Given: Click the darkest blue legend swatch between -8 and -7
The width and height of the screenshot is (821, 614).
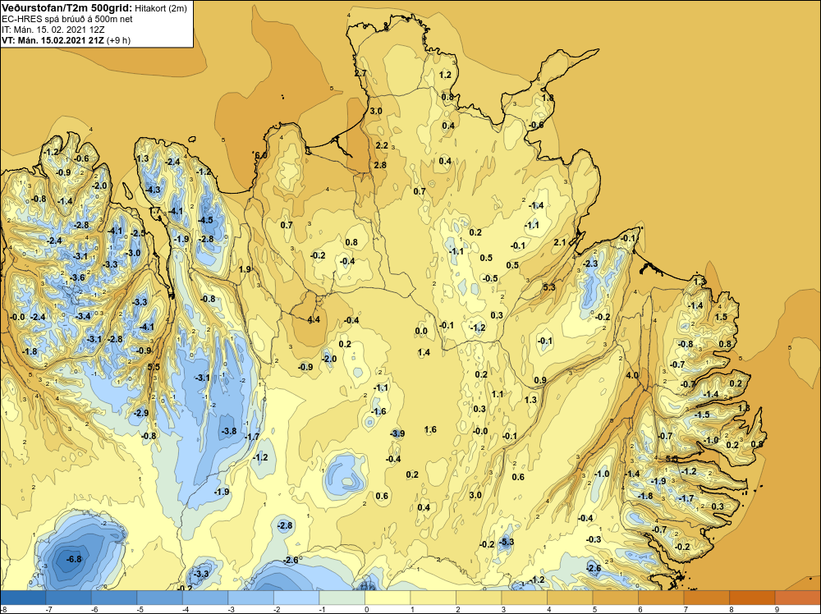Looking at the screenshot, I should tap(23, 598).
